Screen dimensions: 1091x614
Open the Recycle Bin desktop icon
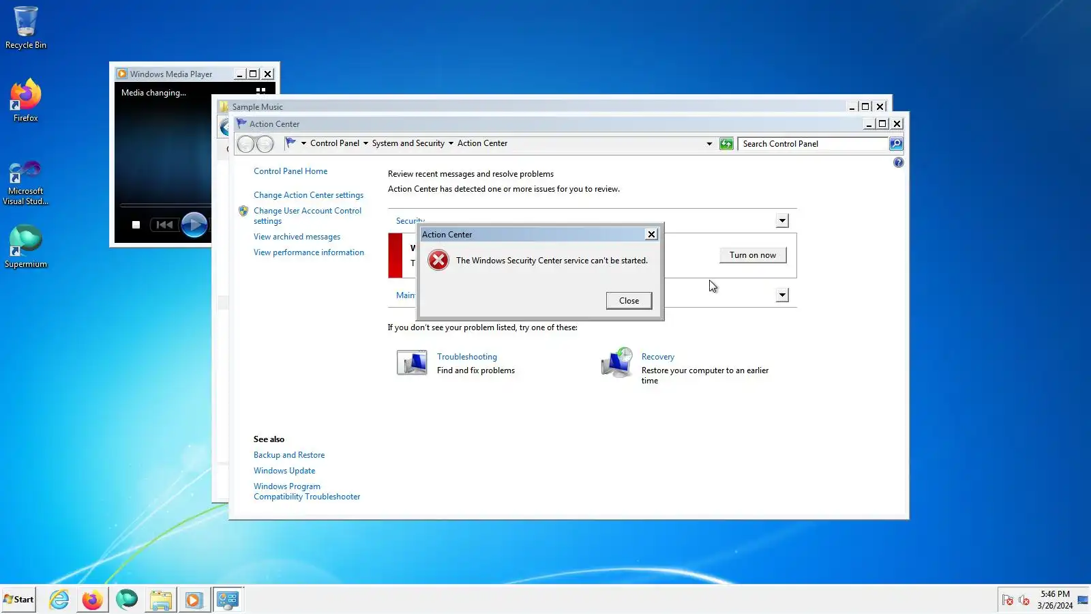coord(26,27)
